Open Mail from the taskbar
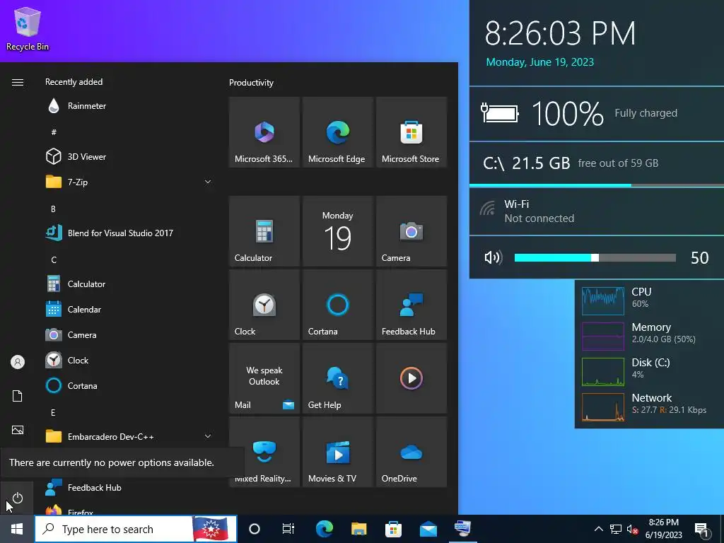Image resolution: width=724 pixels, height=543 pixels. click(428, 529)
